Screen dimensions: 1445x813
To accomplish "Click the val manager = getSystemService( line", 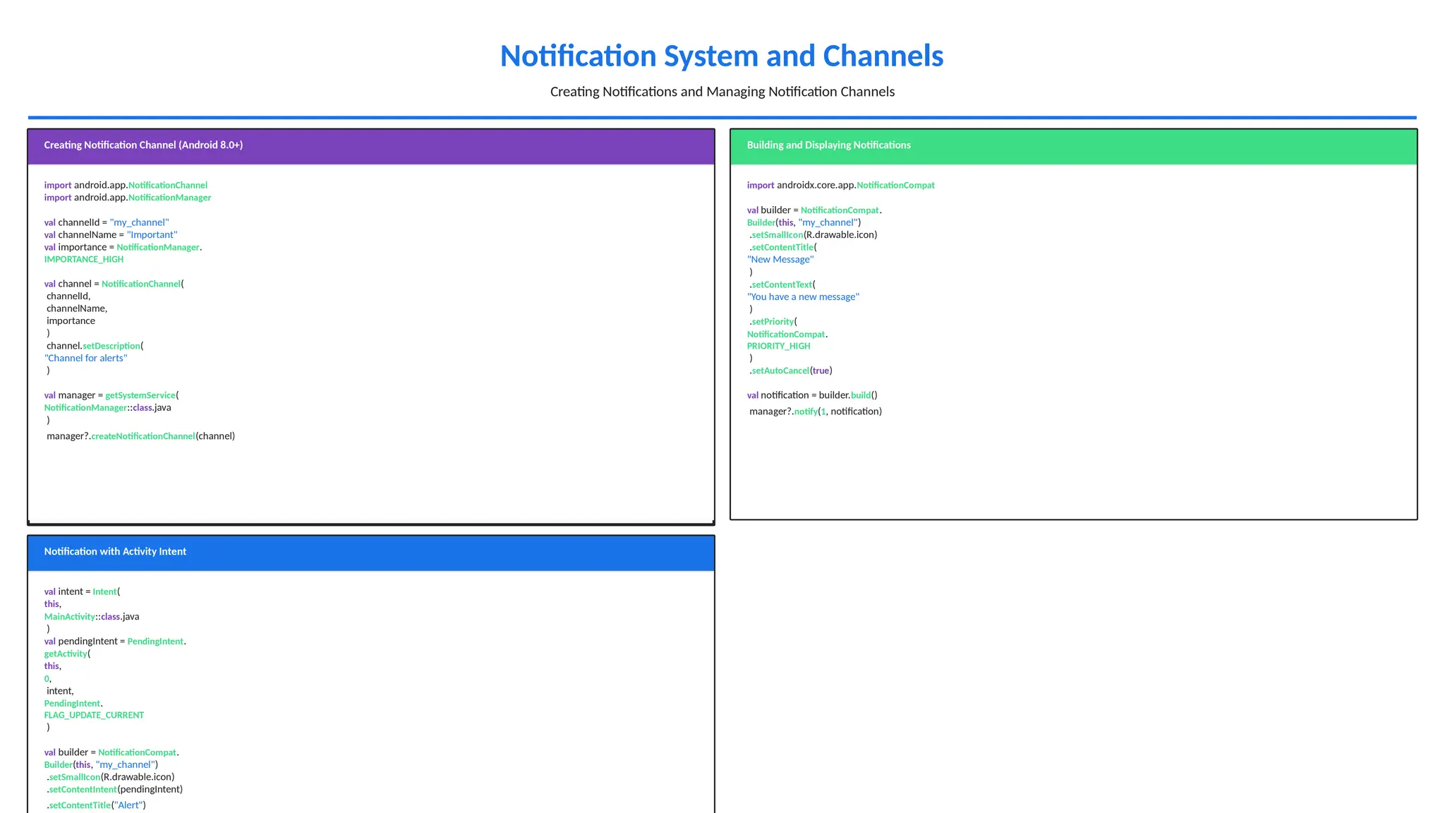I will [x=111, y=395].
